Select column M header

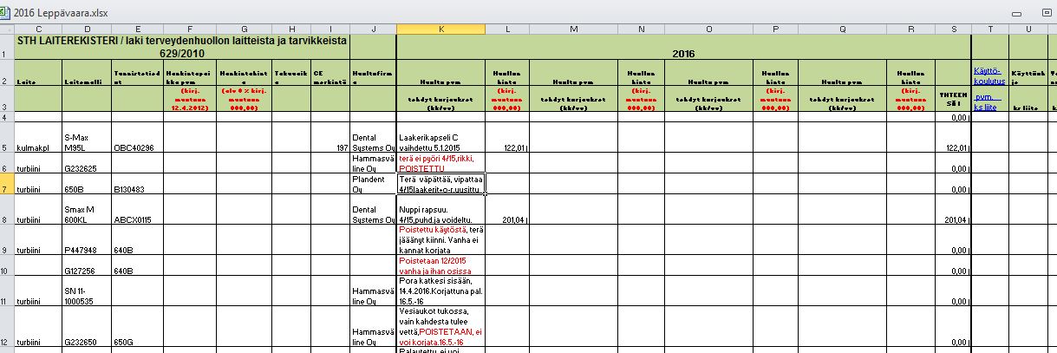coord(574,29)
